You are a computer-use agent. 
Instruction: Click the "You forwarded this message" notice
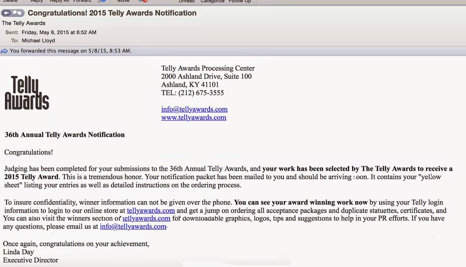(71, 51)
